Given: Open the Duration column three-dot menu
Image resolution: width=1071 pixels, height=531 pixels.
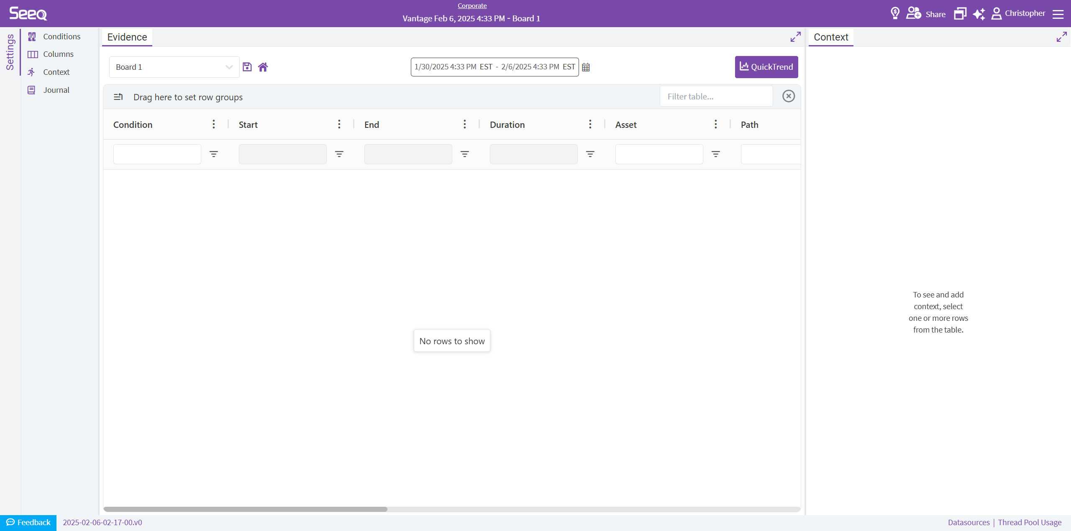Looking at the screenshot, I should (590, 124).
